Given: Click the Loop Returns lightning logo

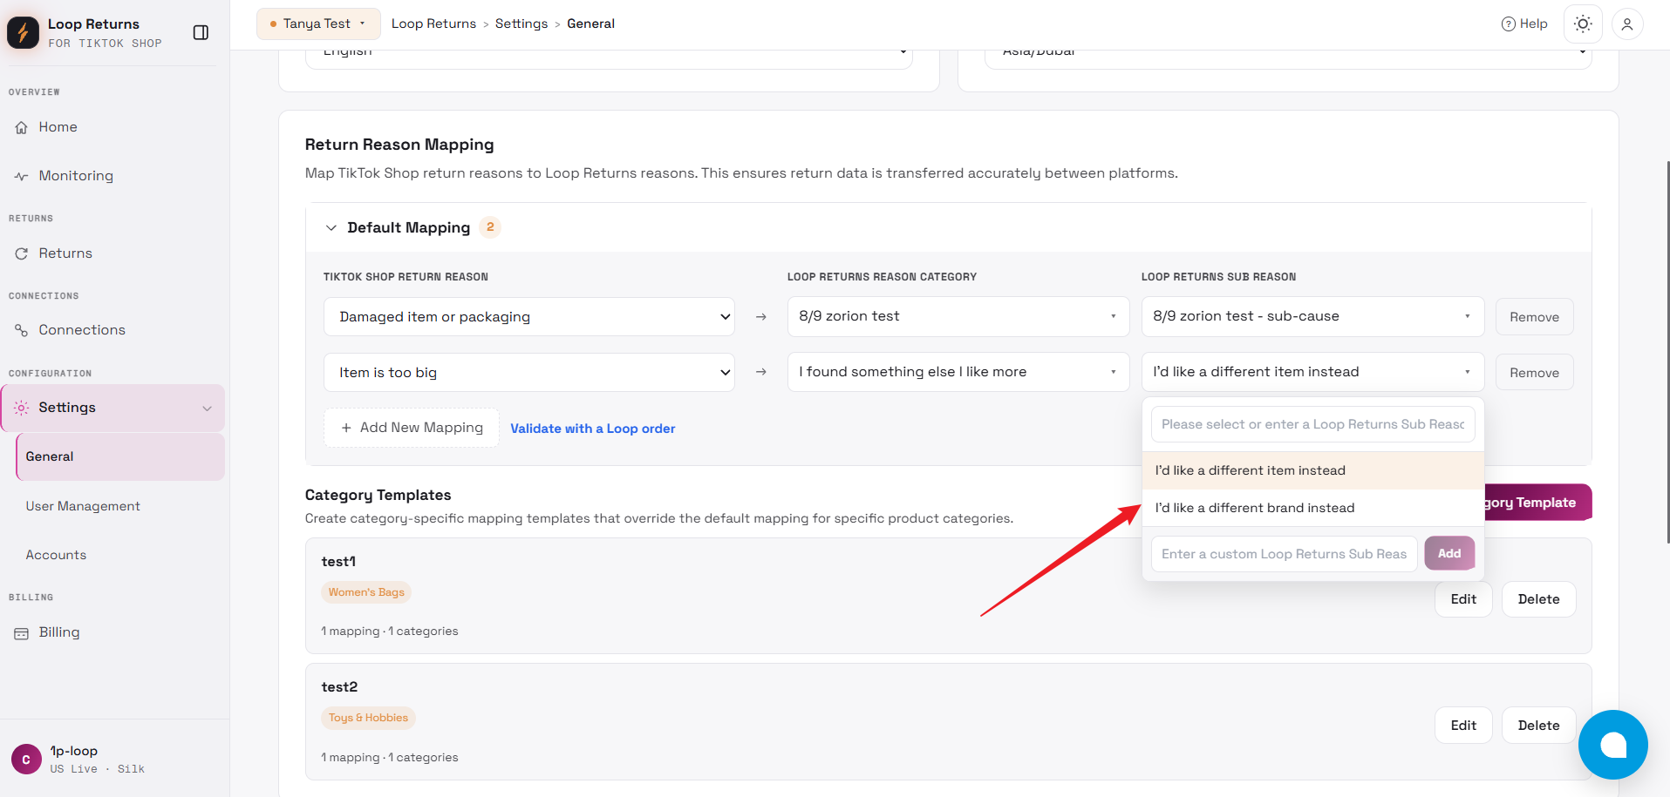Looking at the screenshot, I should coord(23,32).
